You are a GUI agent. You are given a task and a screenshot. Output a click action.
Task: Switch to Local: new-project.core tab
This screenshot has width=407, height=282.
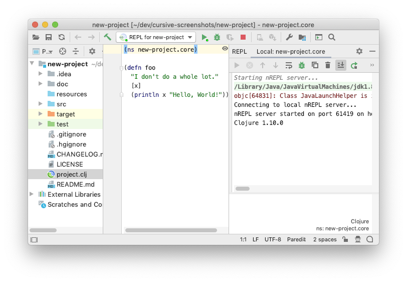(x=291, y=52)
